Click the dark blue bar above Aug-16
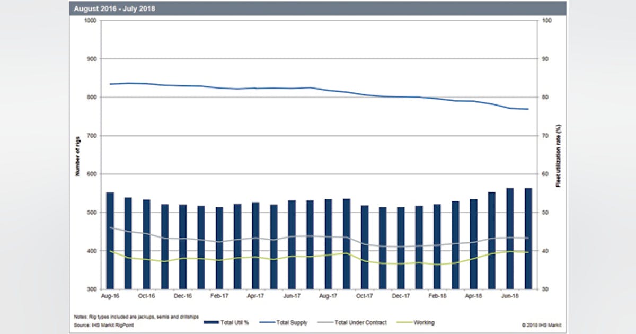The image size is (636, 334). (x=110, y=239)
